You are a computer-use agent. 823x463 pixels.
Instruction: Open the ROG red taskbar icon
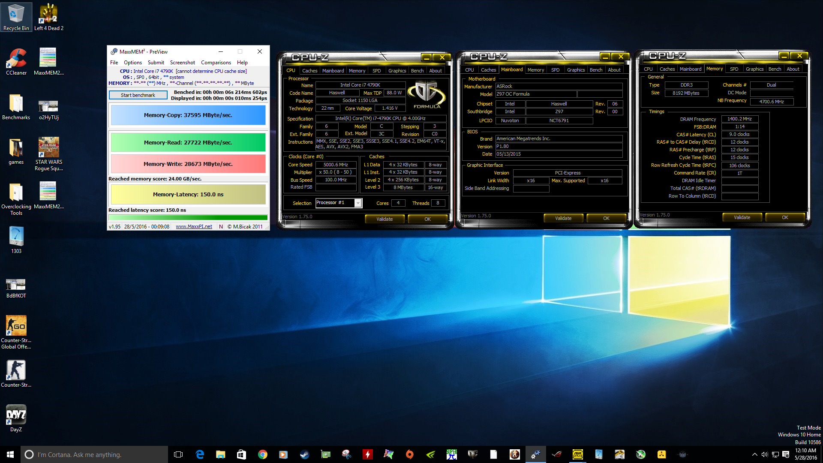557,454
